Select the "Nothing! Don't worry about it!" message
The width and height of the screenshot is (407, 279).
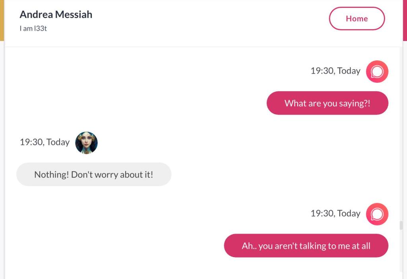coord(94,174)
